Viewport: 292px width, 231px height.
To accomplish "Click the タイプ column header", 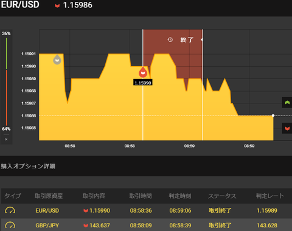I will click(13, 196).
